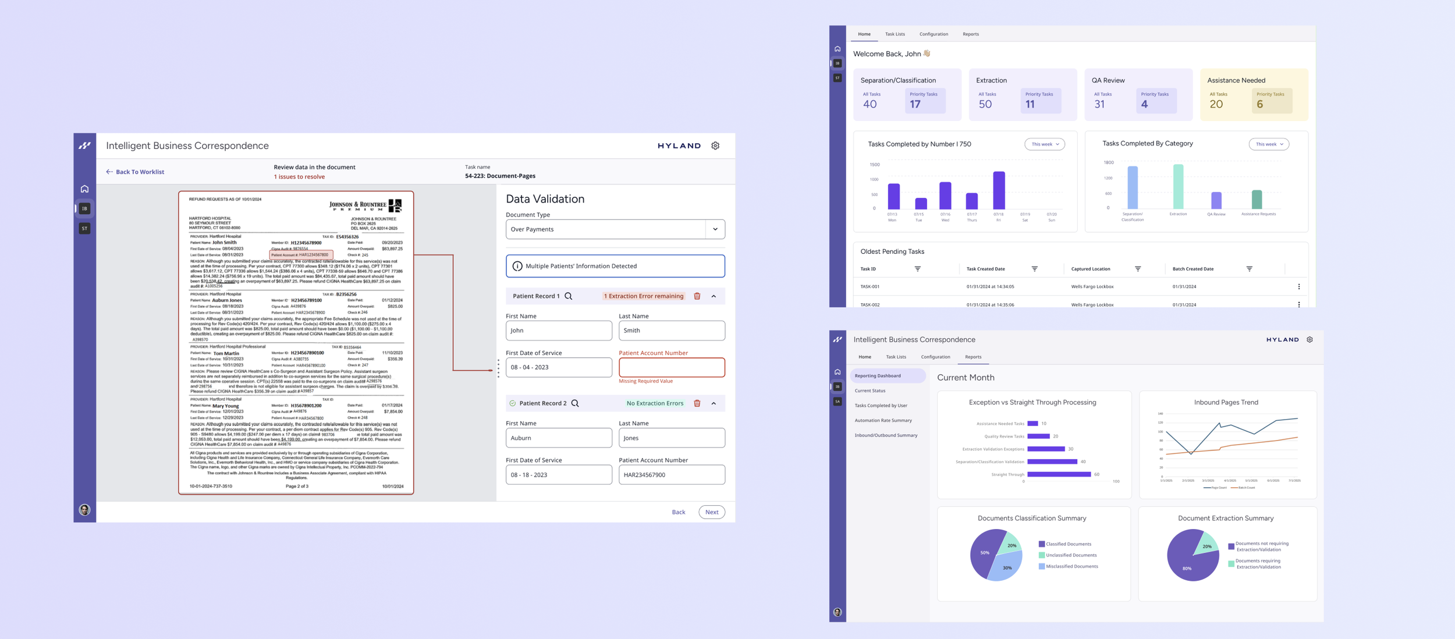Open the Configuration tab in reports view

935,357
